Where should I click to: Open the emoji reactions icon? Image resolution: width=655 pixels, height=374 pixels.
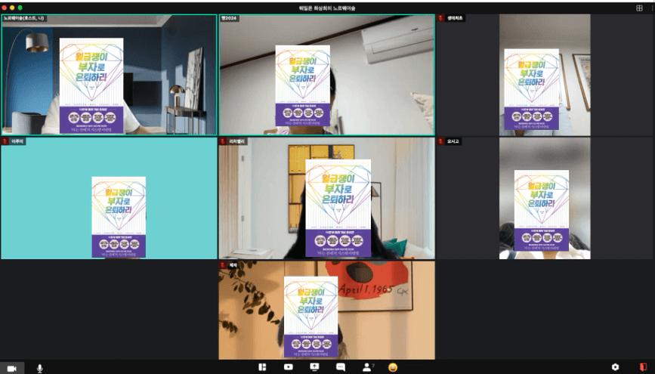pyautogui.click(x=393, y=367)
